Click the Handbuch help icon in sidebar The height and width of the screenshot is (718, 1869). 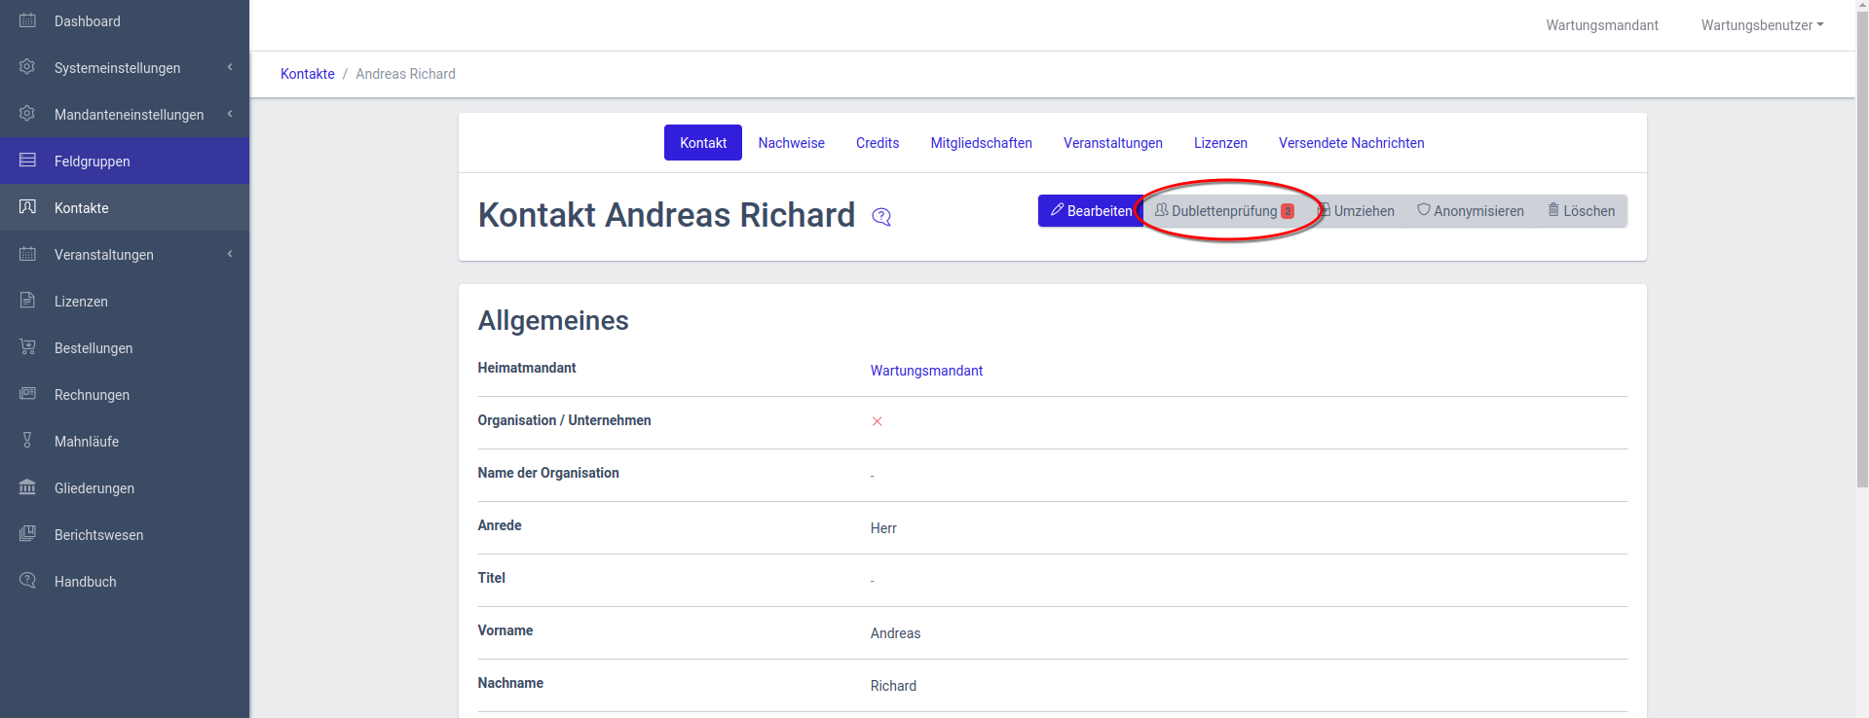27,581
